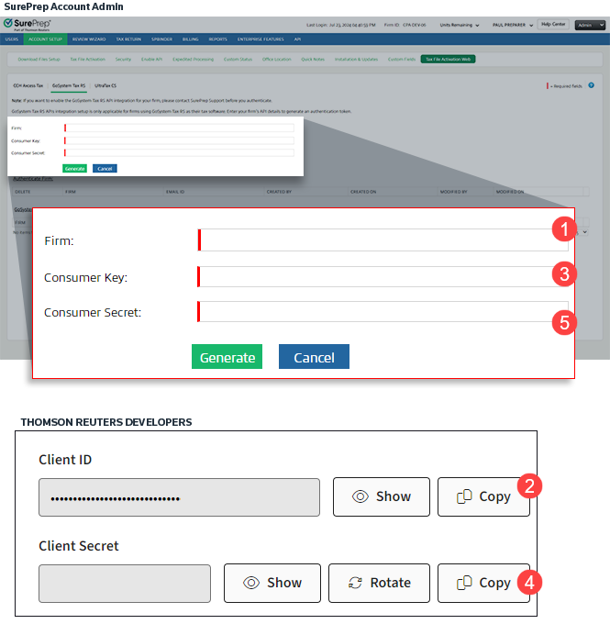Expand the Units Remaining dropdown
Screen dimensions: 610x624
[x=460, y=25]
